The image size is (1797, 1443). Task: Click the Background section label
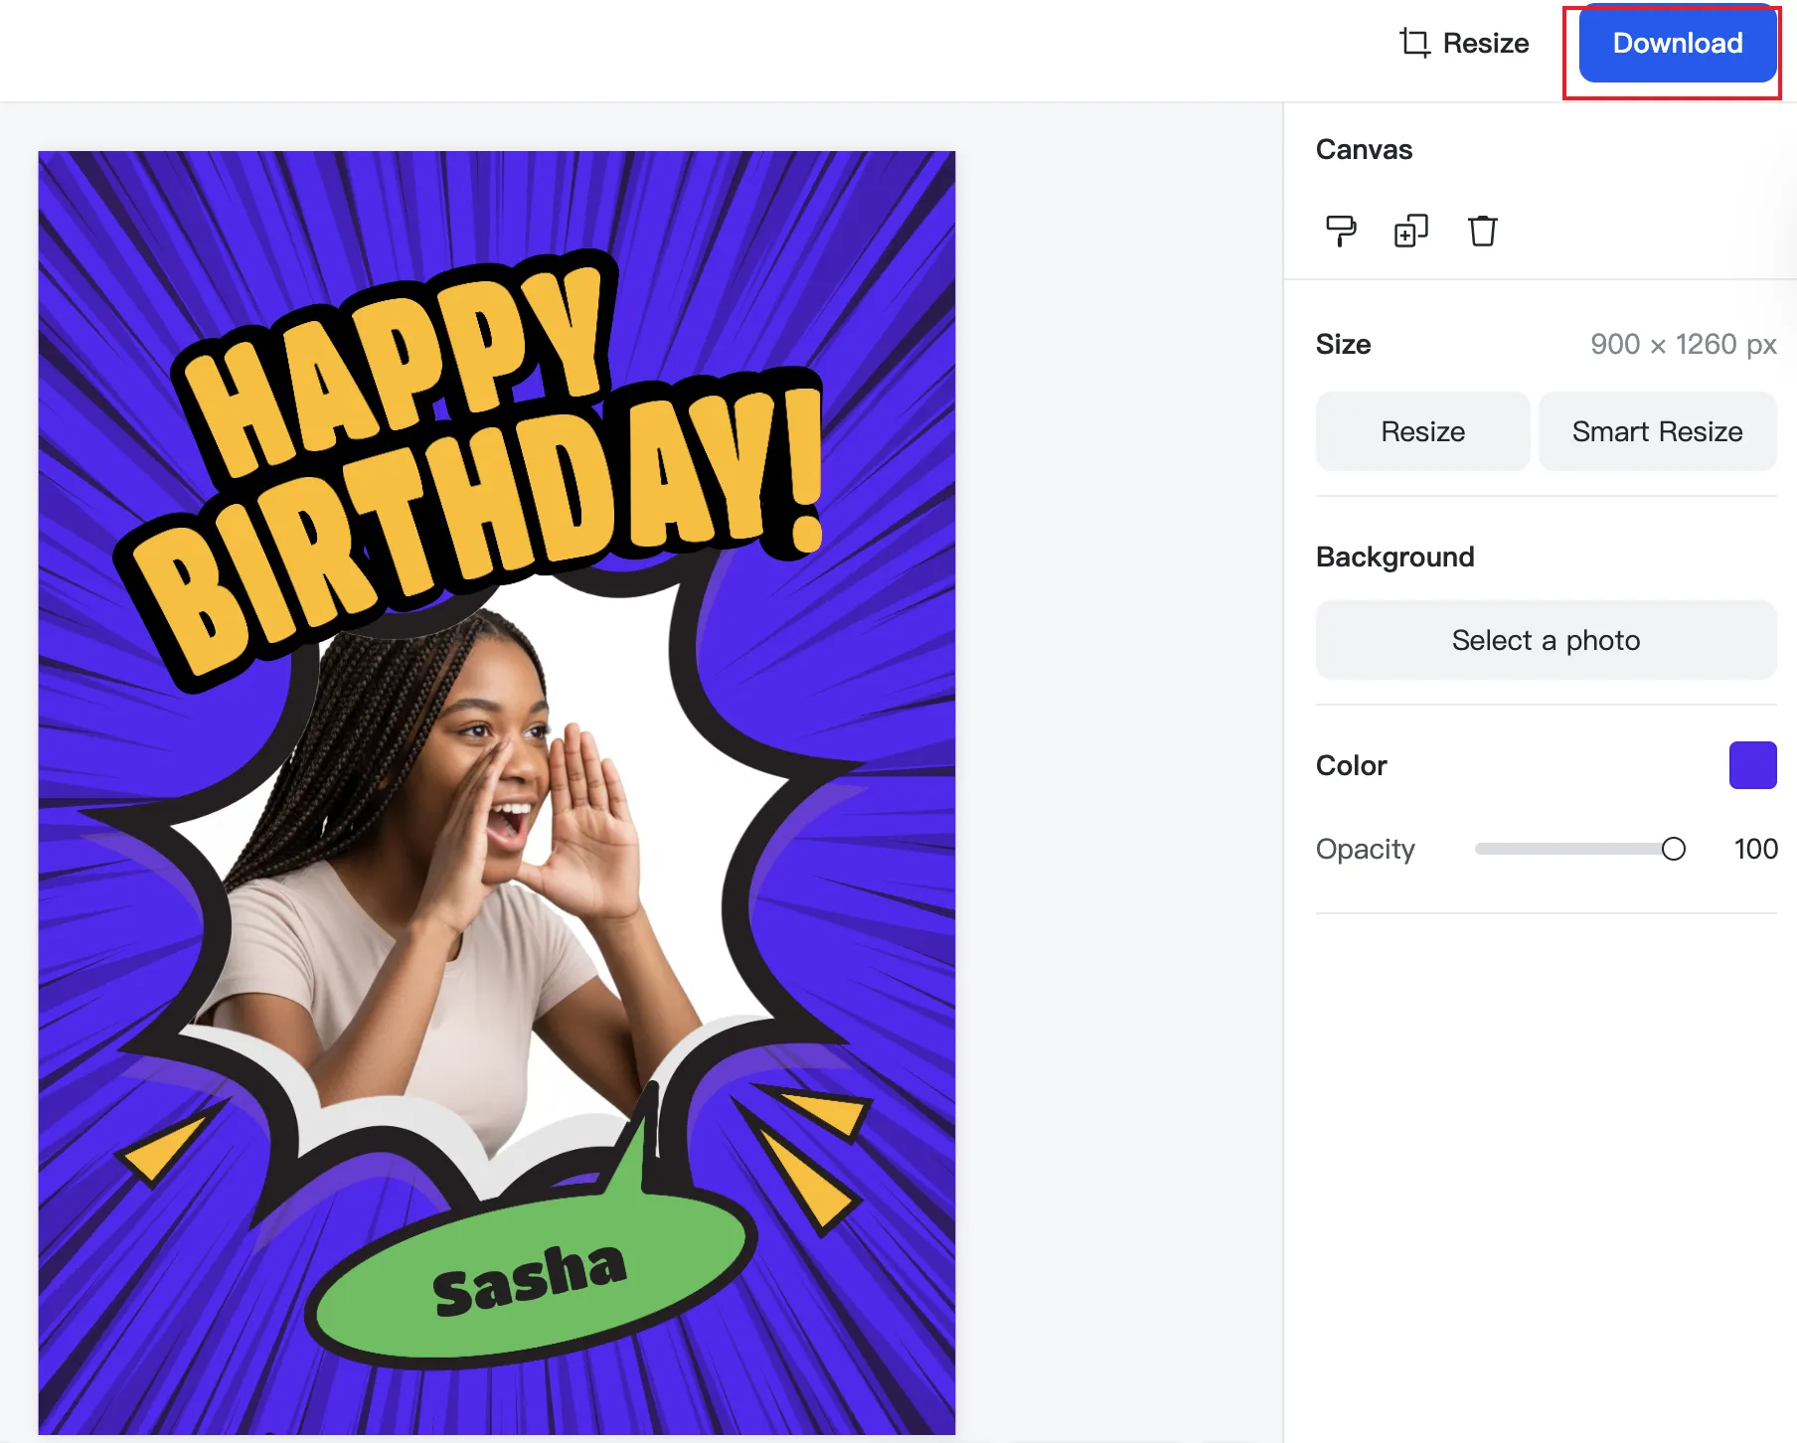pyautogui.click(x=1394, y=556)
